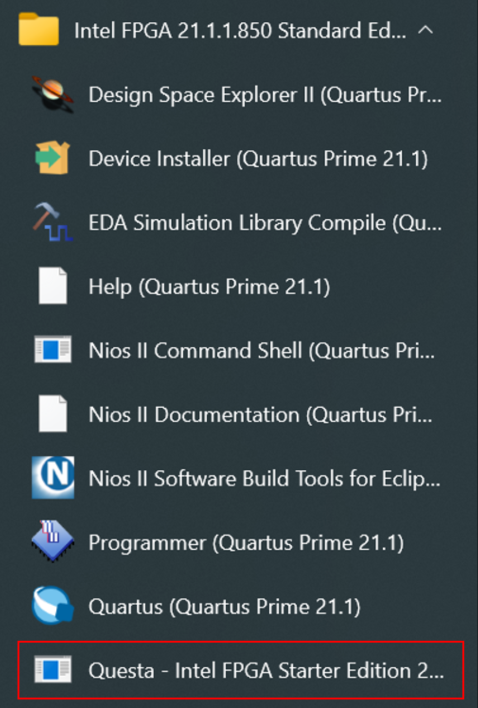
Task: Click the Nios II Documentation file icon
Action: 53,414
